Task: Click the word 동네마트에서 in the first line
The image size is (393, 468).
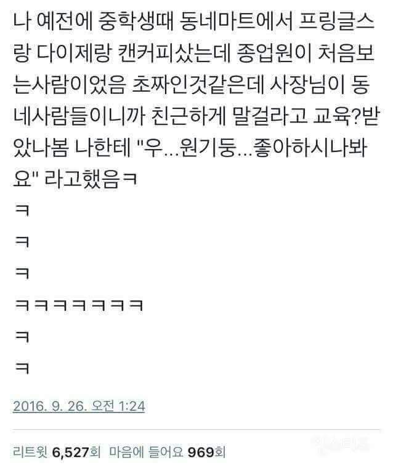Action: coord(237,22)
